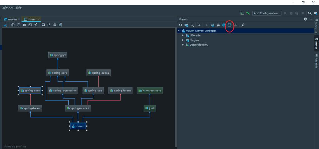Screen dimensions: 319x149
Task: Click icon to the right of Search magnifier
Action: point(316,13)
